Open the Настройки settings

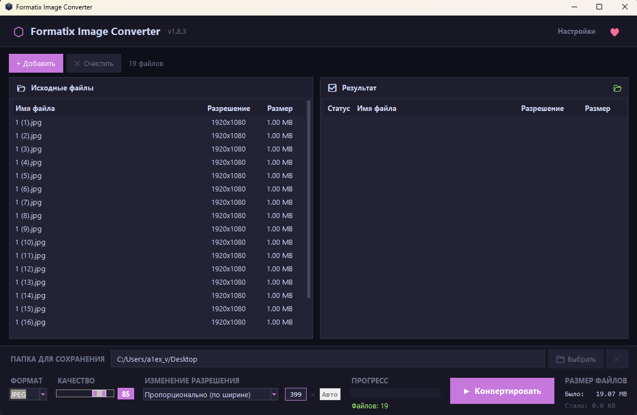coord(576,31)
